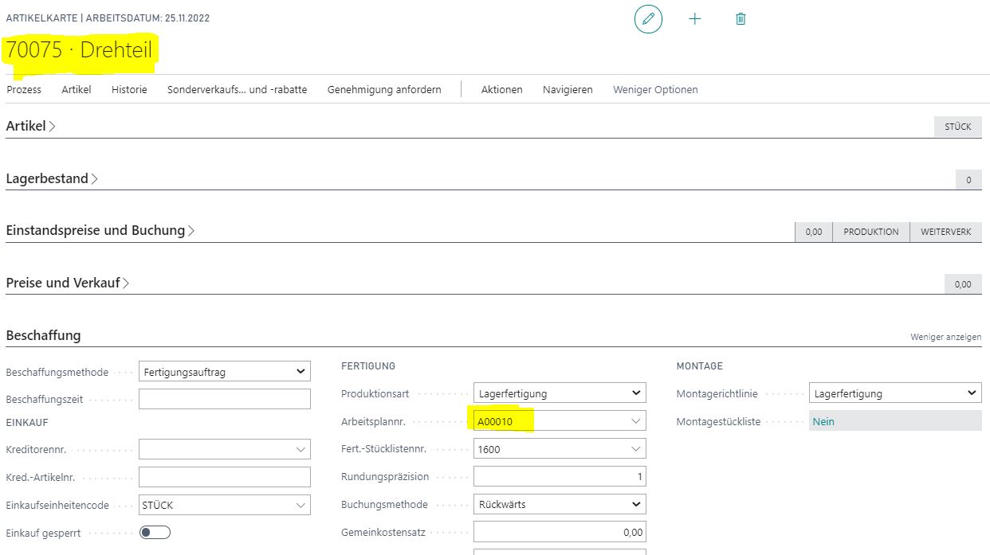Image resolution: width=990 pixels, height=555 pixels.
Task: Open the Arbeitsplannr. lookup dropdown
Action: click(635, 421)
